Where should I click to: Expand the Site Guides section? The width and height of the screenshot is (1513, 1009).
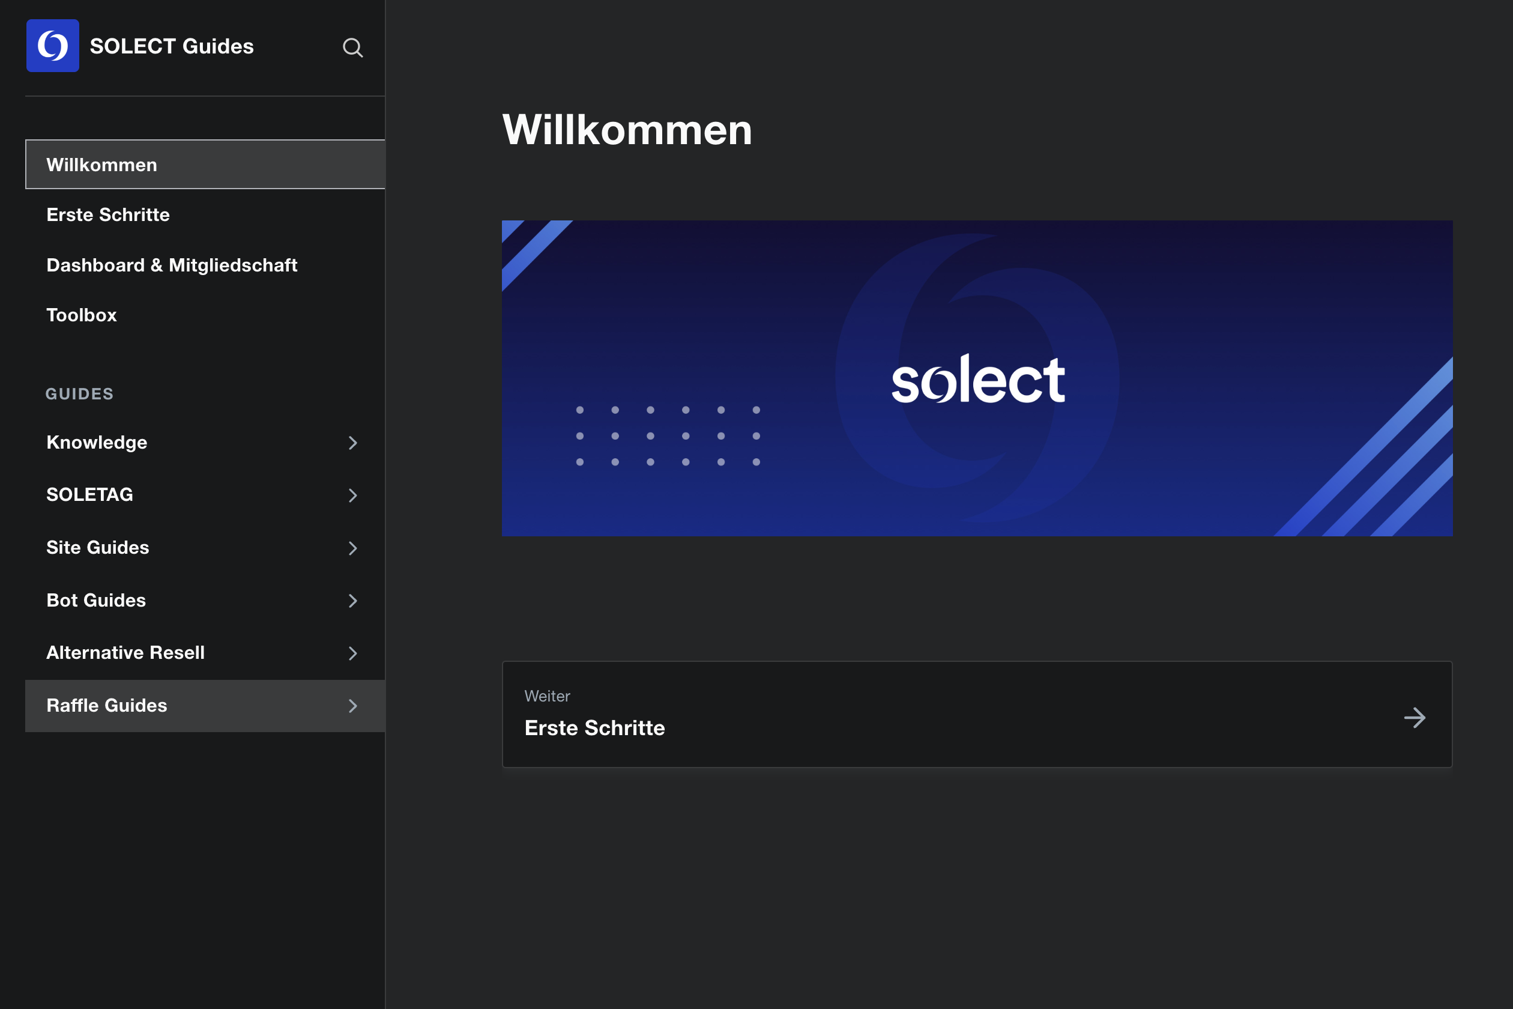(98, 548)
